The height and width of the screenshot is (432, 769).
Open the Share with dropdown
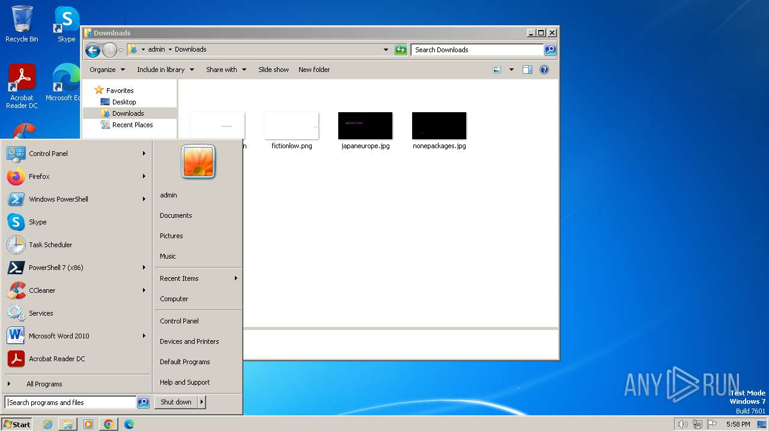click(226, 70)
